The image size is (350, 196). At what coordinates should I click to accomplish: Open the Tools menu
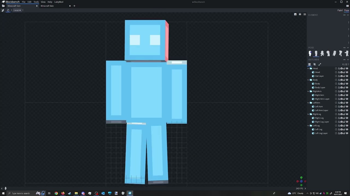coord(36,2)
